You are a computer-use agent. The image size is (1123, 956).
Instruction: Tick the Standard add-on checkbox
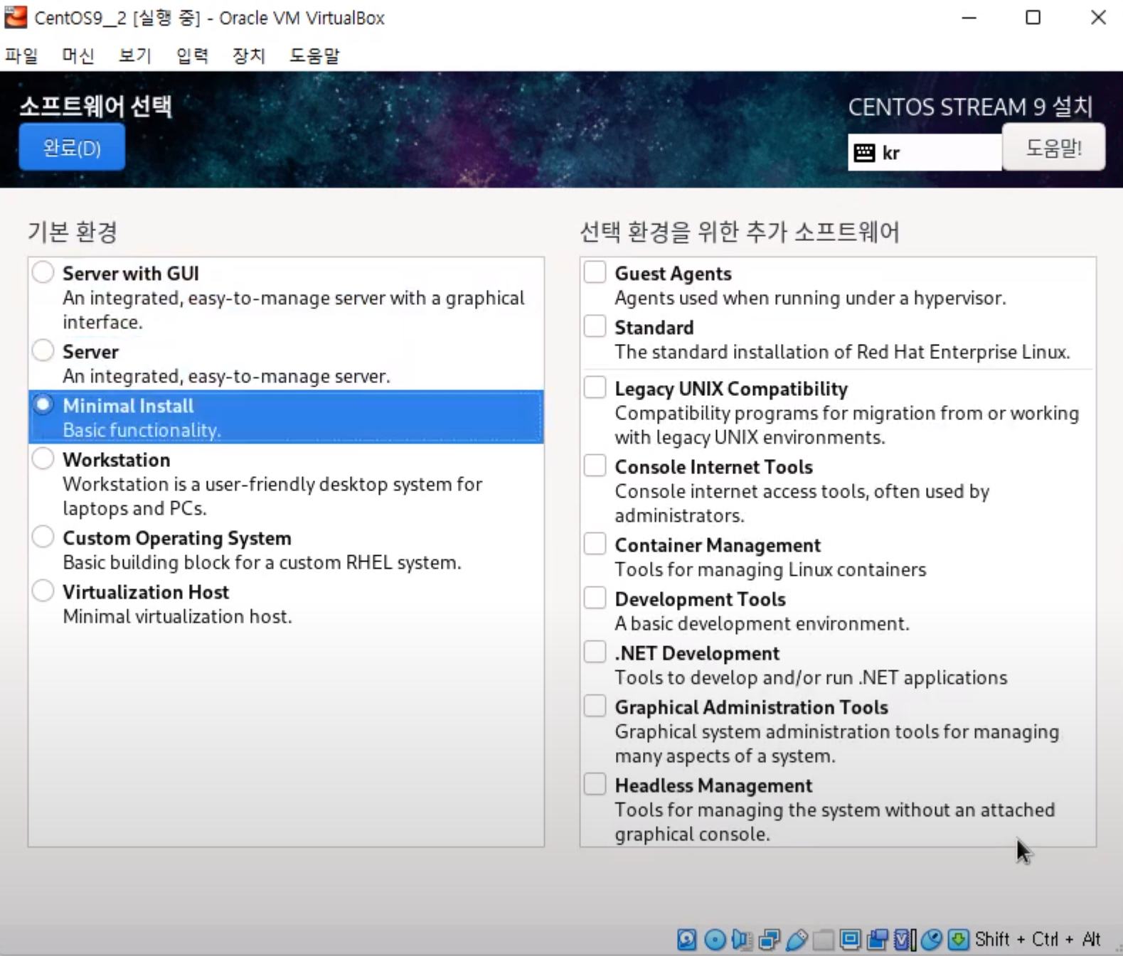point(595,326)
